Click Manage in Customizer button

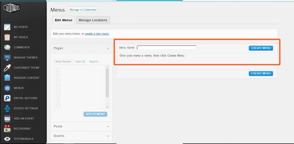[83, 10]
